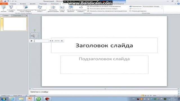Open Широковещательный показ слайдов broadcast button

click(25, 9)
